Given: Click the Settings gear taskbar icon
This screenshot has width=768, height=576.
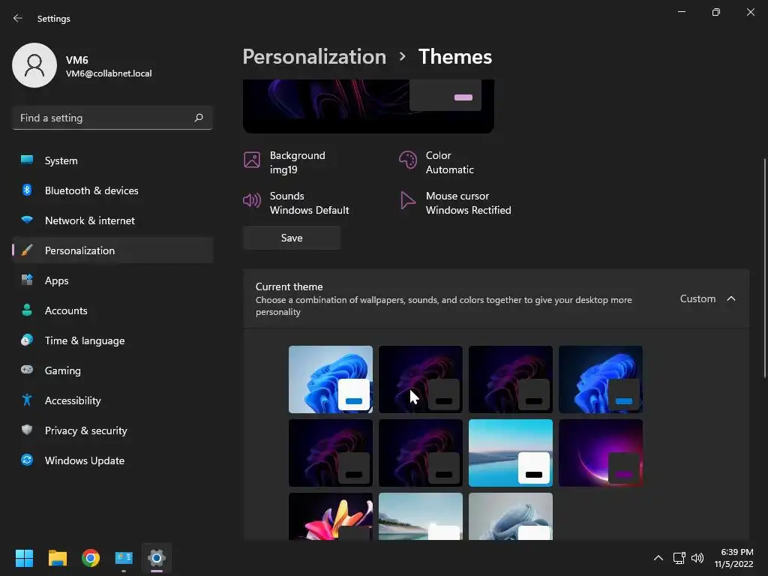Looking at the screenshot, I should [157, 558].
